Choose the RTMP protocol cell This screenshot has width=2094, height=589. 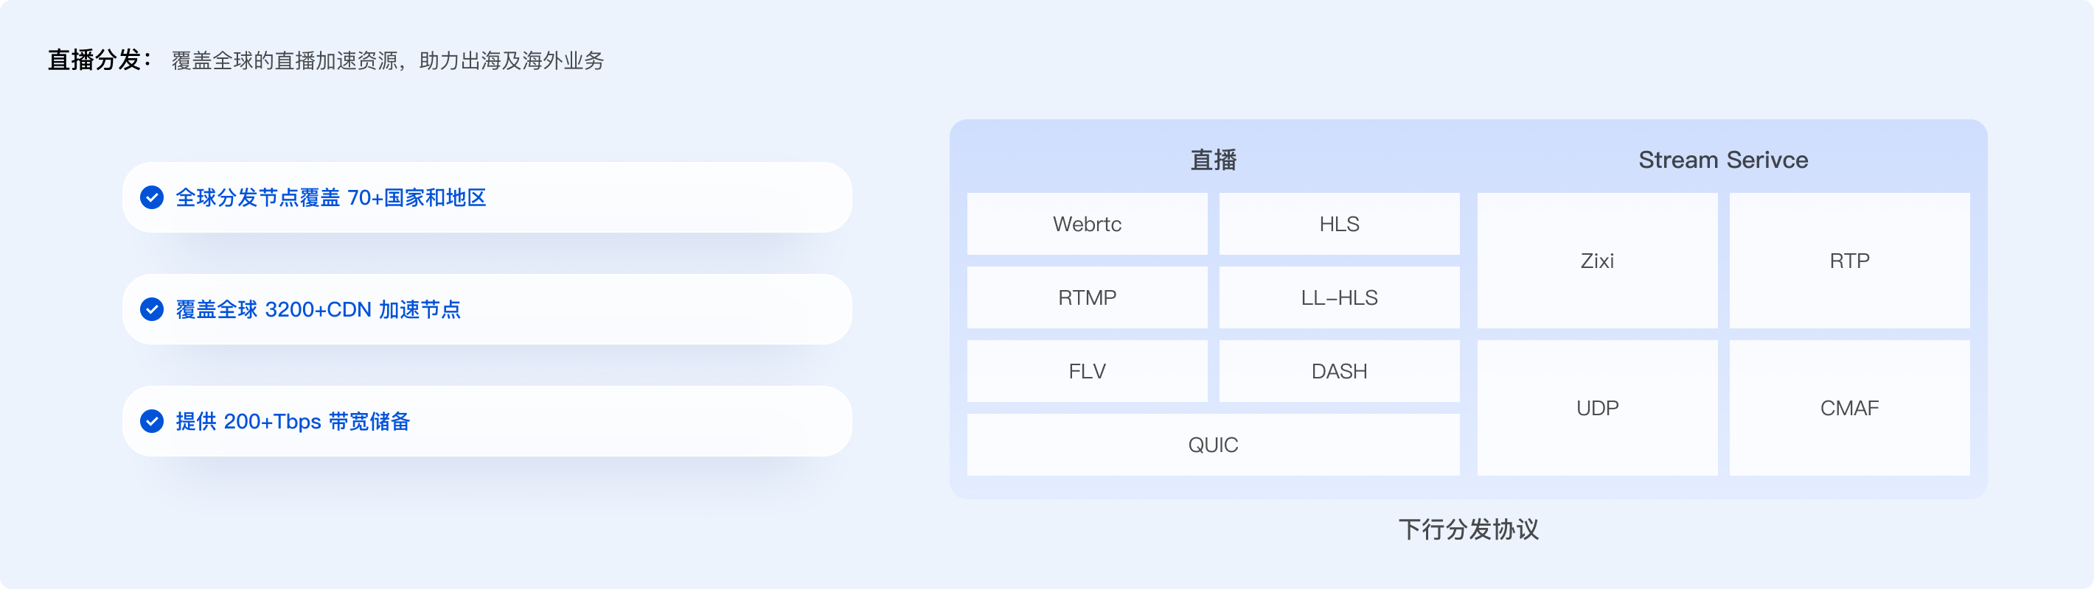pos(1087,297)
